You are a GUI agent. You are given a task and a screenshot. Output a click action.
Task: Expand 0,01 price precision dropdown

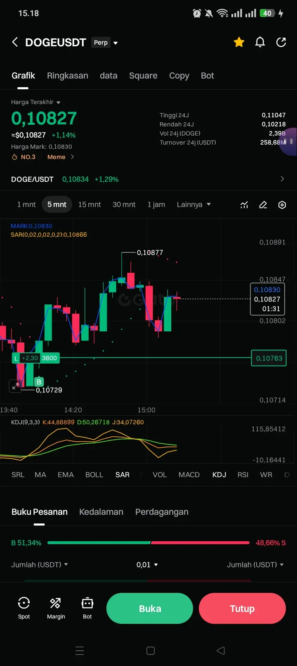pos(147,565)
